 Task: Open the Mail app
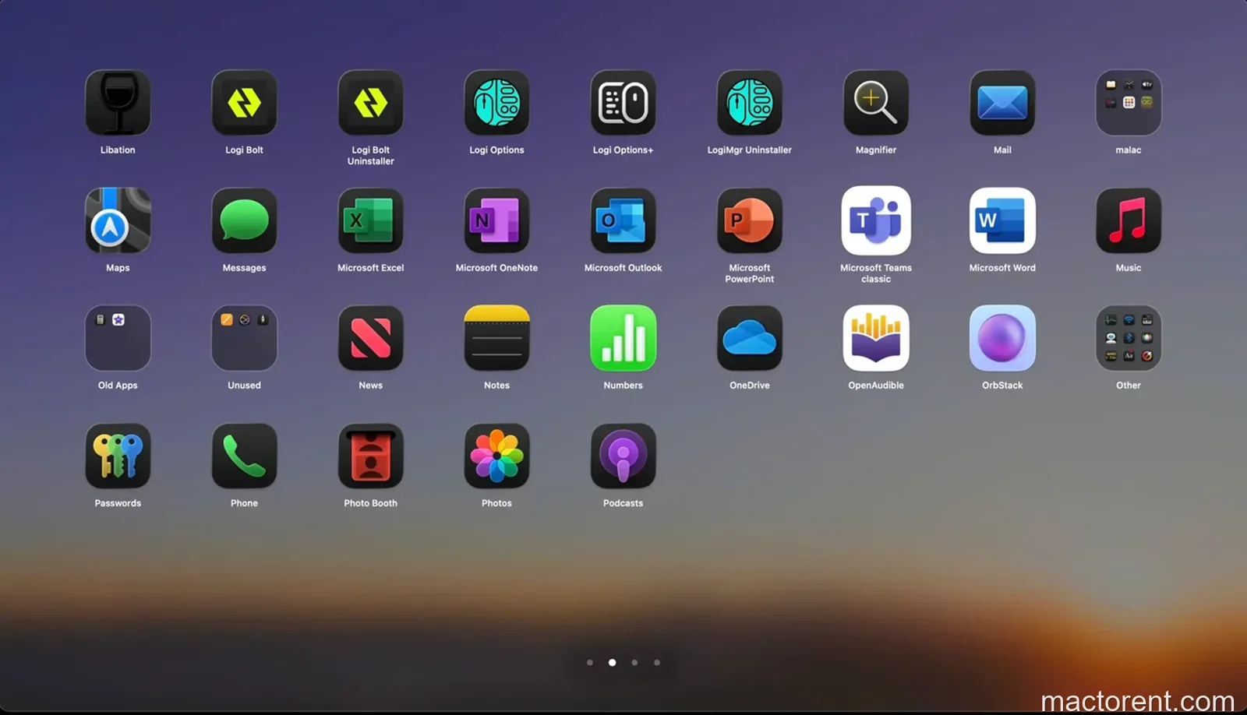pyautogui.click(x=1002, y=103)
